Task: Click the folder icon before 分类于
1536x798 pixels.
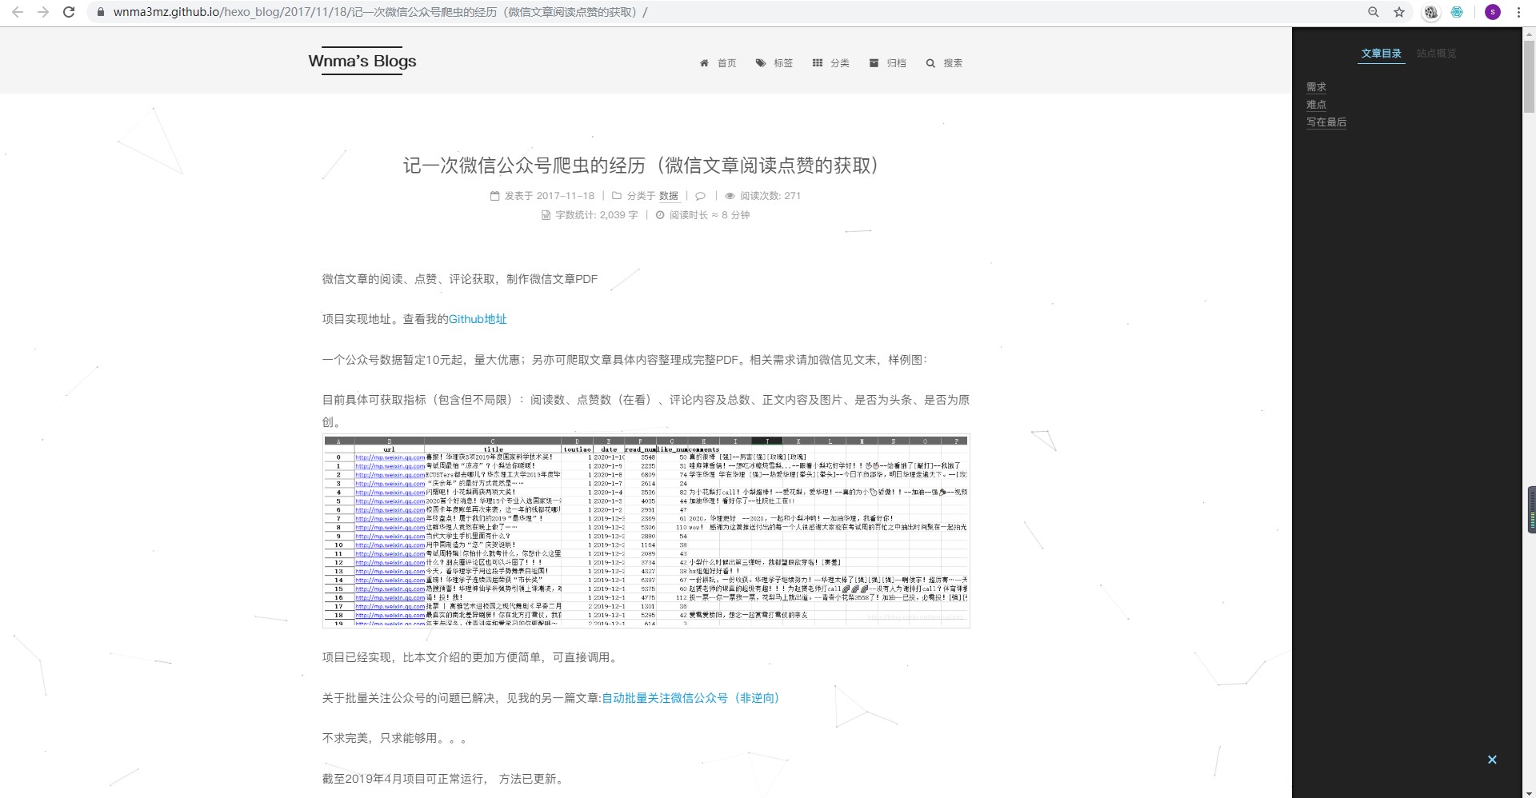Action: [x=617, y=196]
